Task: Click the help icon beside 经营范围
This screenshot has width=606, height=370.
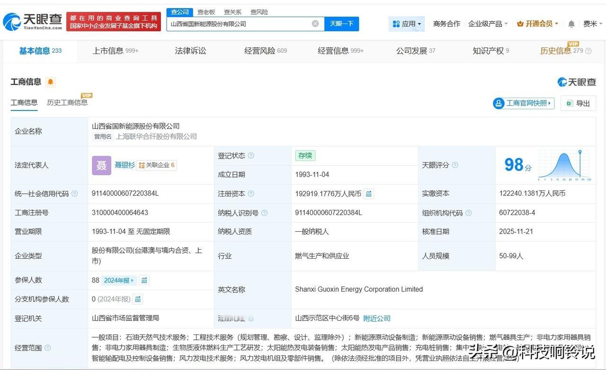Action: 47,348
